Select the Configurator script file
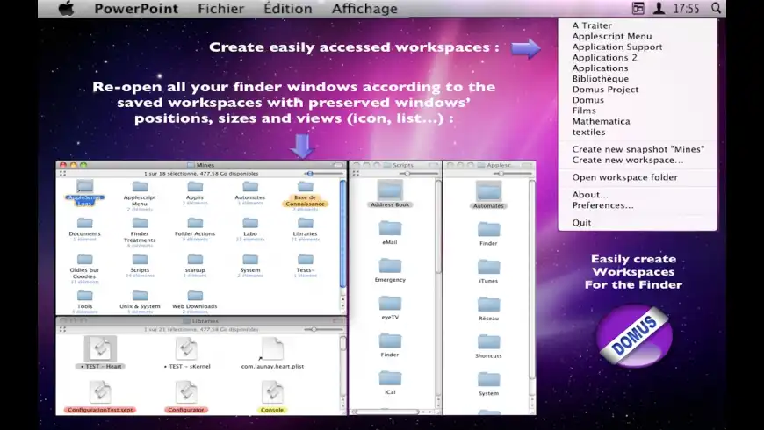Viewport: 764px width, 430px height. 186,397
